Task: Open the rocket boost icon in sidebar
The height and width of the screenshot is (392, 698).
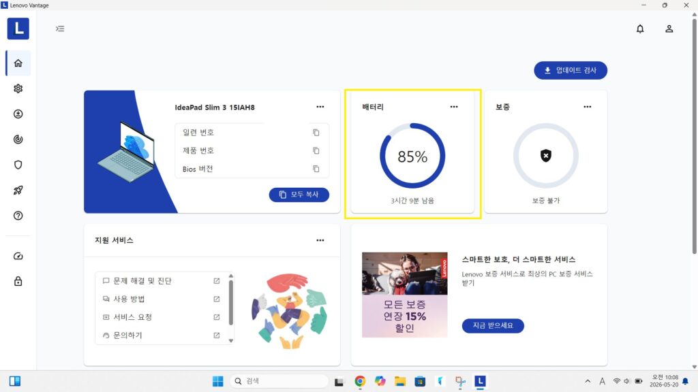Action: 18,191
